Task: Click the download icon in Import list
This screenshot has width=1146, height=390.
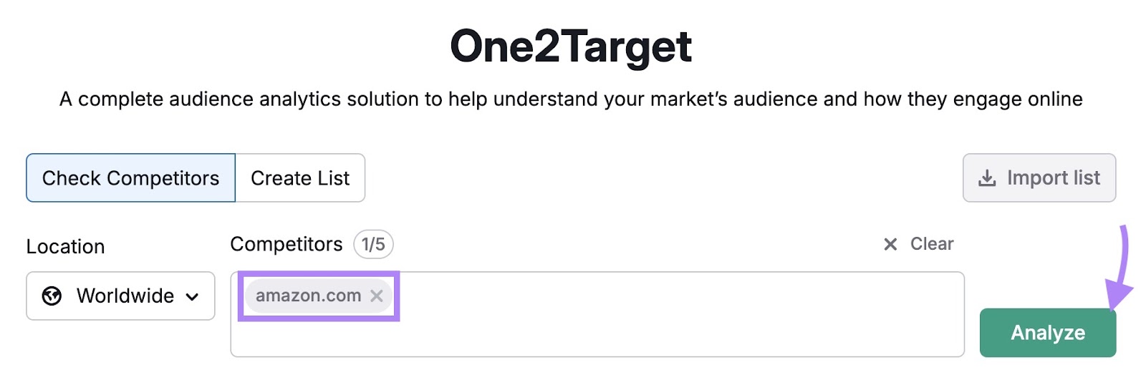Action: (x=987, y=178)
